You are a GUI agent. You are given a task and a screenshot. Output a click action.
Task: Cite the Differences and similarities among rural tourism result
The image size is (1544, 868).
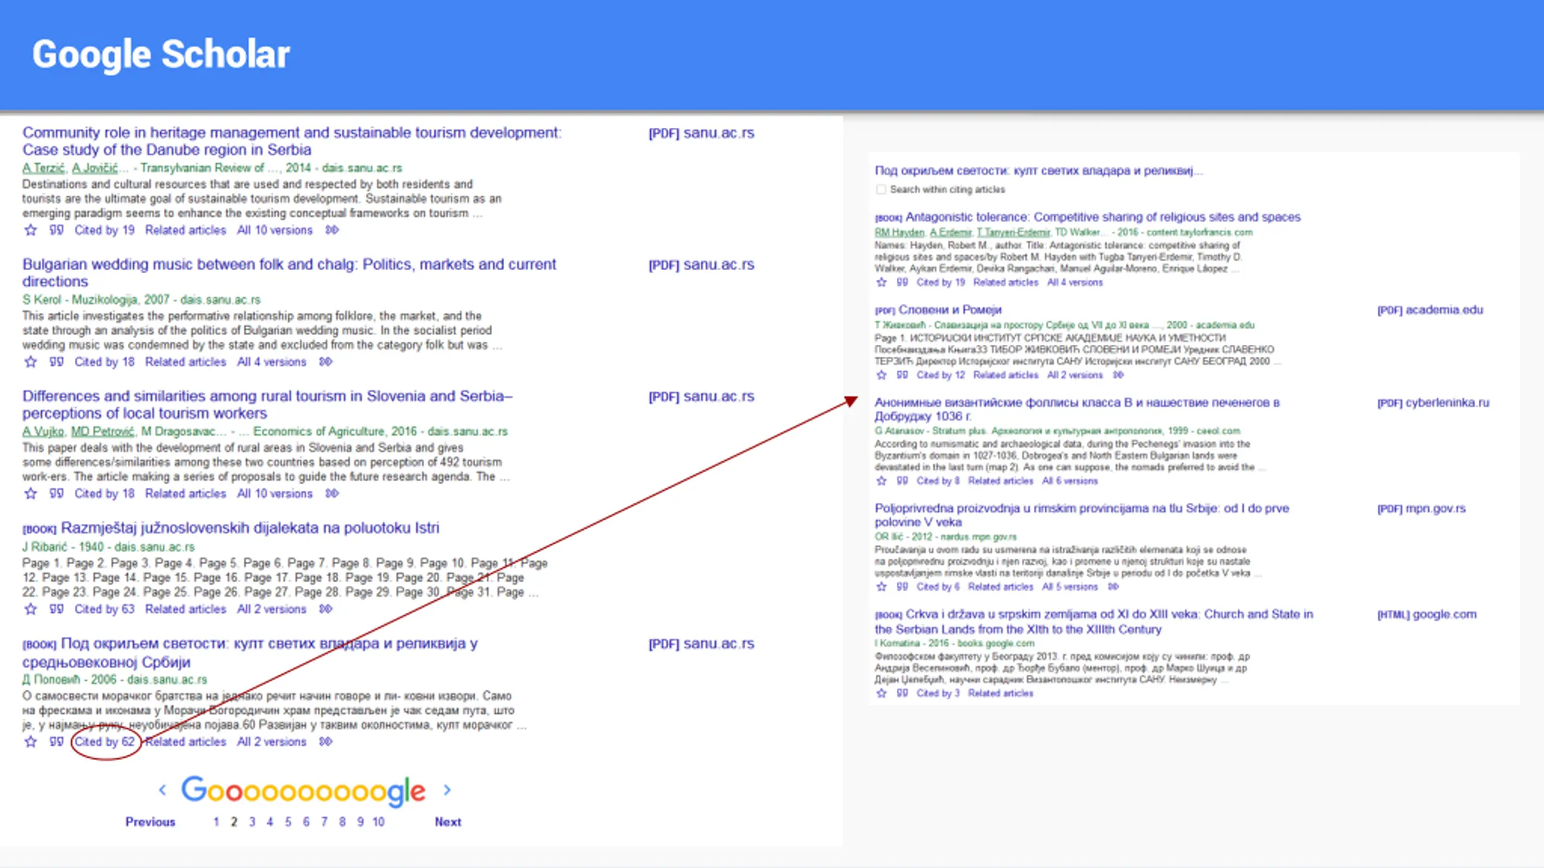point(56,494)
